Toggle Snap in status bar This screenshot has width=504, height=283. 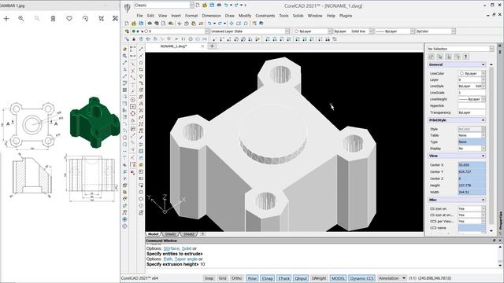(209, 278)
